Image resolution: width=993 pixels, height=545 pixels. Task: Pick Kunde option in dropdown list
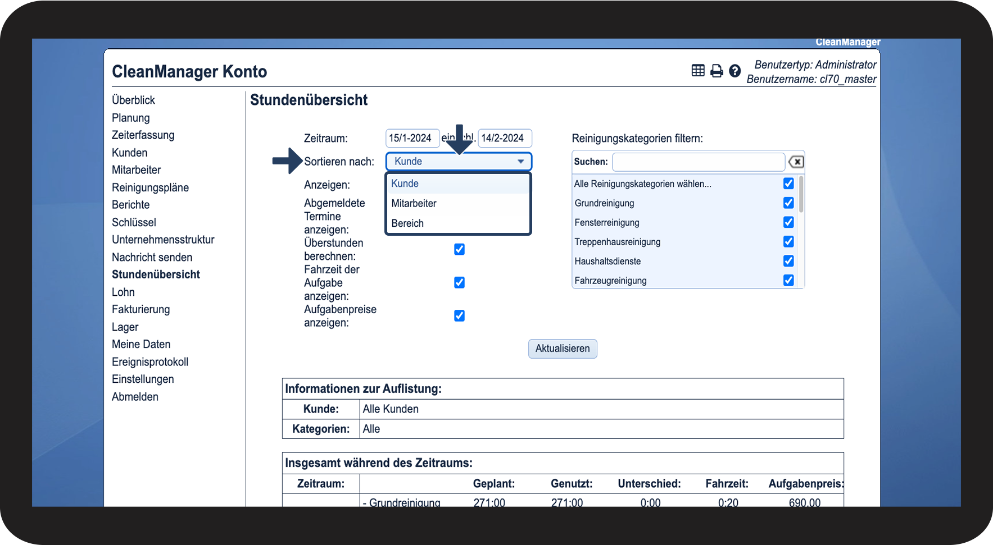405,184
